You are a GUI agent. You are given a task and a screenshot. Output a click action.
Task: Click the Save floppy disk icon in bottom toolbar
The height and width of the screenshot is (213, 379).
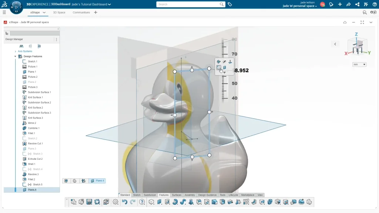[x=89, y=202]
